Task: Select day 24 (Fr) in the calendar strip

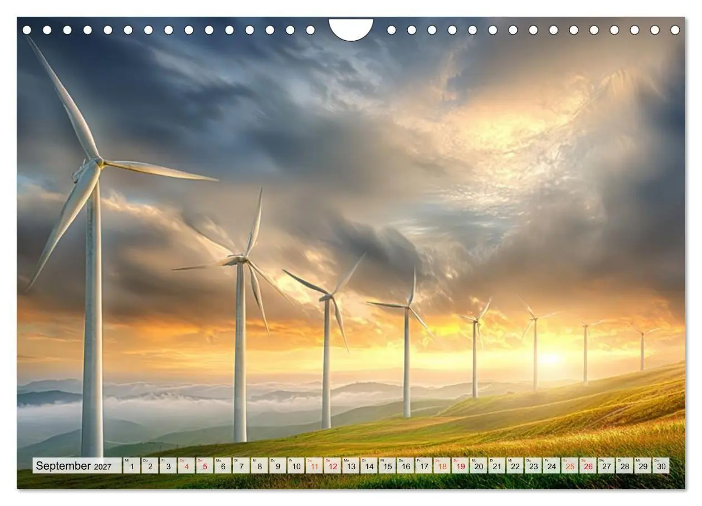Action: [552, 466]
